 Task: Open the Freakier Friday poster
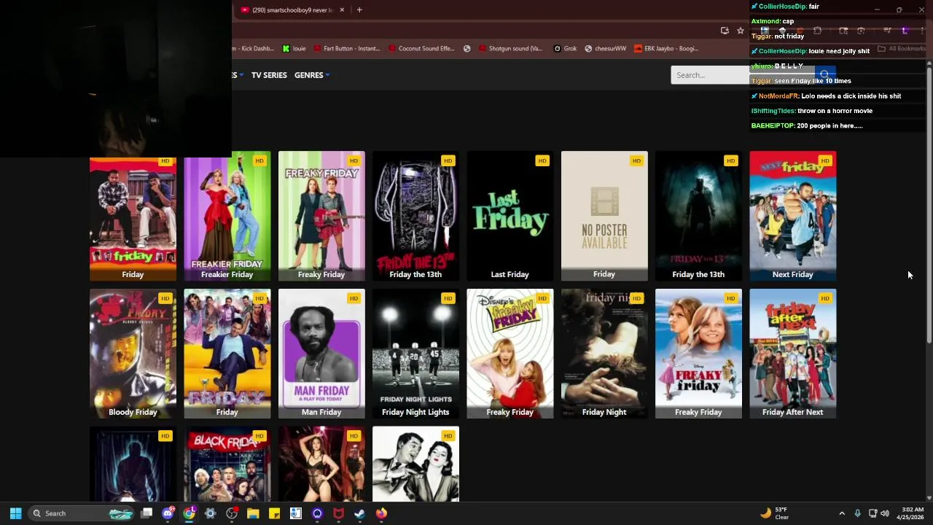(227, 216)
